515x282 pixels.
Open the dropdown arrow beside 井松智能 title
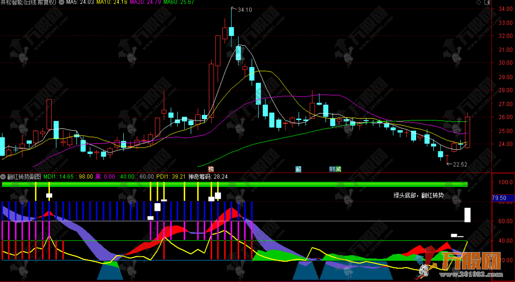62,2
